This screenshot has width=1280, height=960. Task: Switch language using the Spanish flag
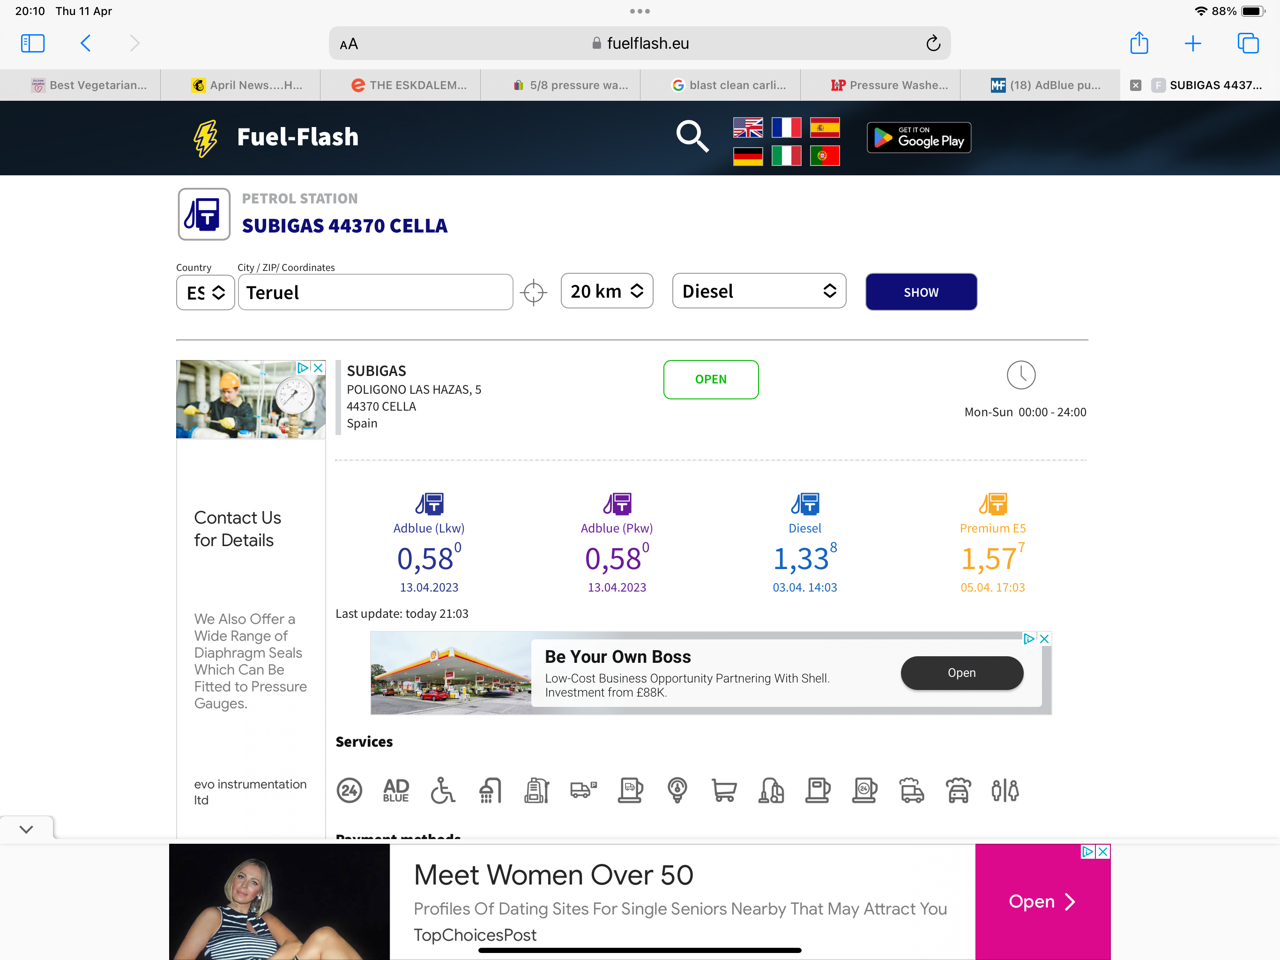click(825, 127)
